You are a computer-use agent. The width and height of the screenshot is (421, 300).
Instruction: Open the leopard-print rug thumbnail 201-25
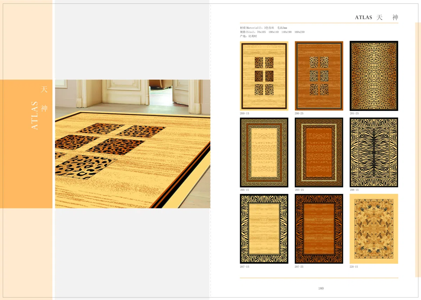pyautogui.click(x=374, y=76)
